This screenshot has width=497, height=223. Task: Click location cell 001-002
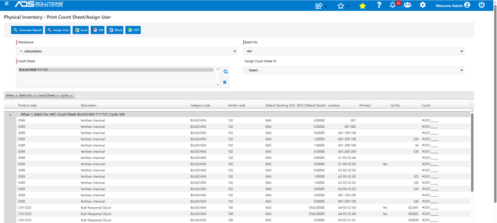(351, 127)
